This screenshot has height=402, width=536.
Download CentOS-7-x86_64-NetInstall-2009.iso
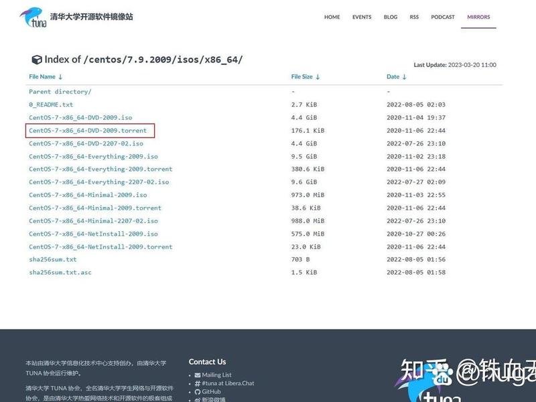point(93,234)
